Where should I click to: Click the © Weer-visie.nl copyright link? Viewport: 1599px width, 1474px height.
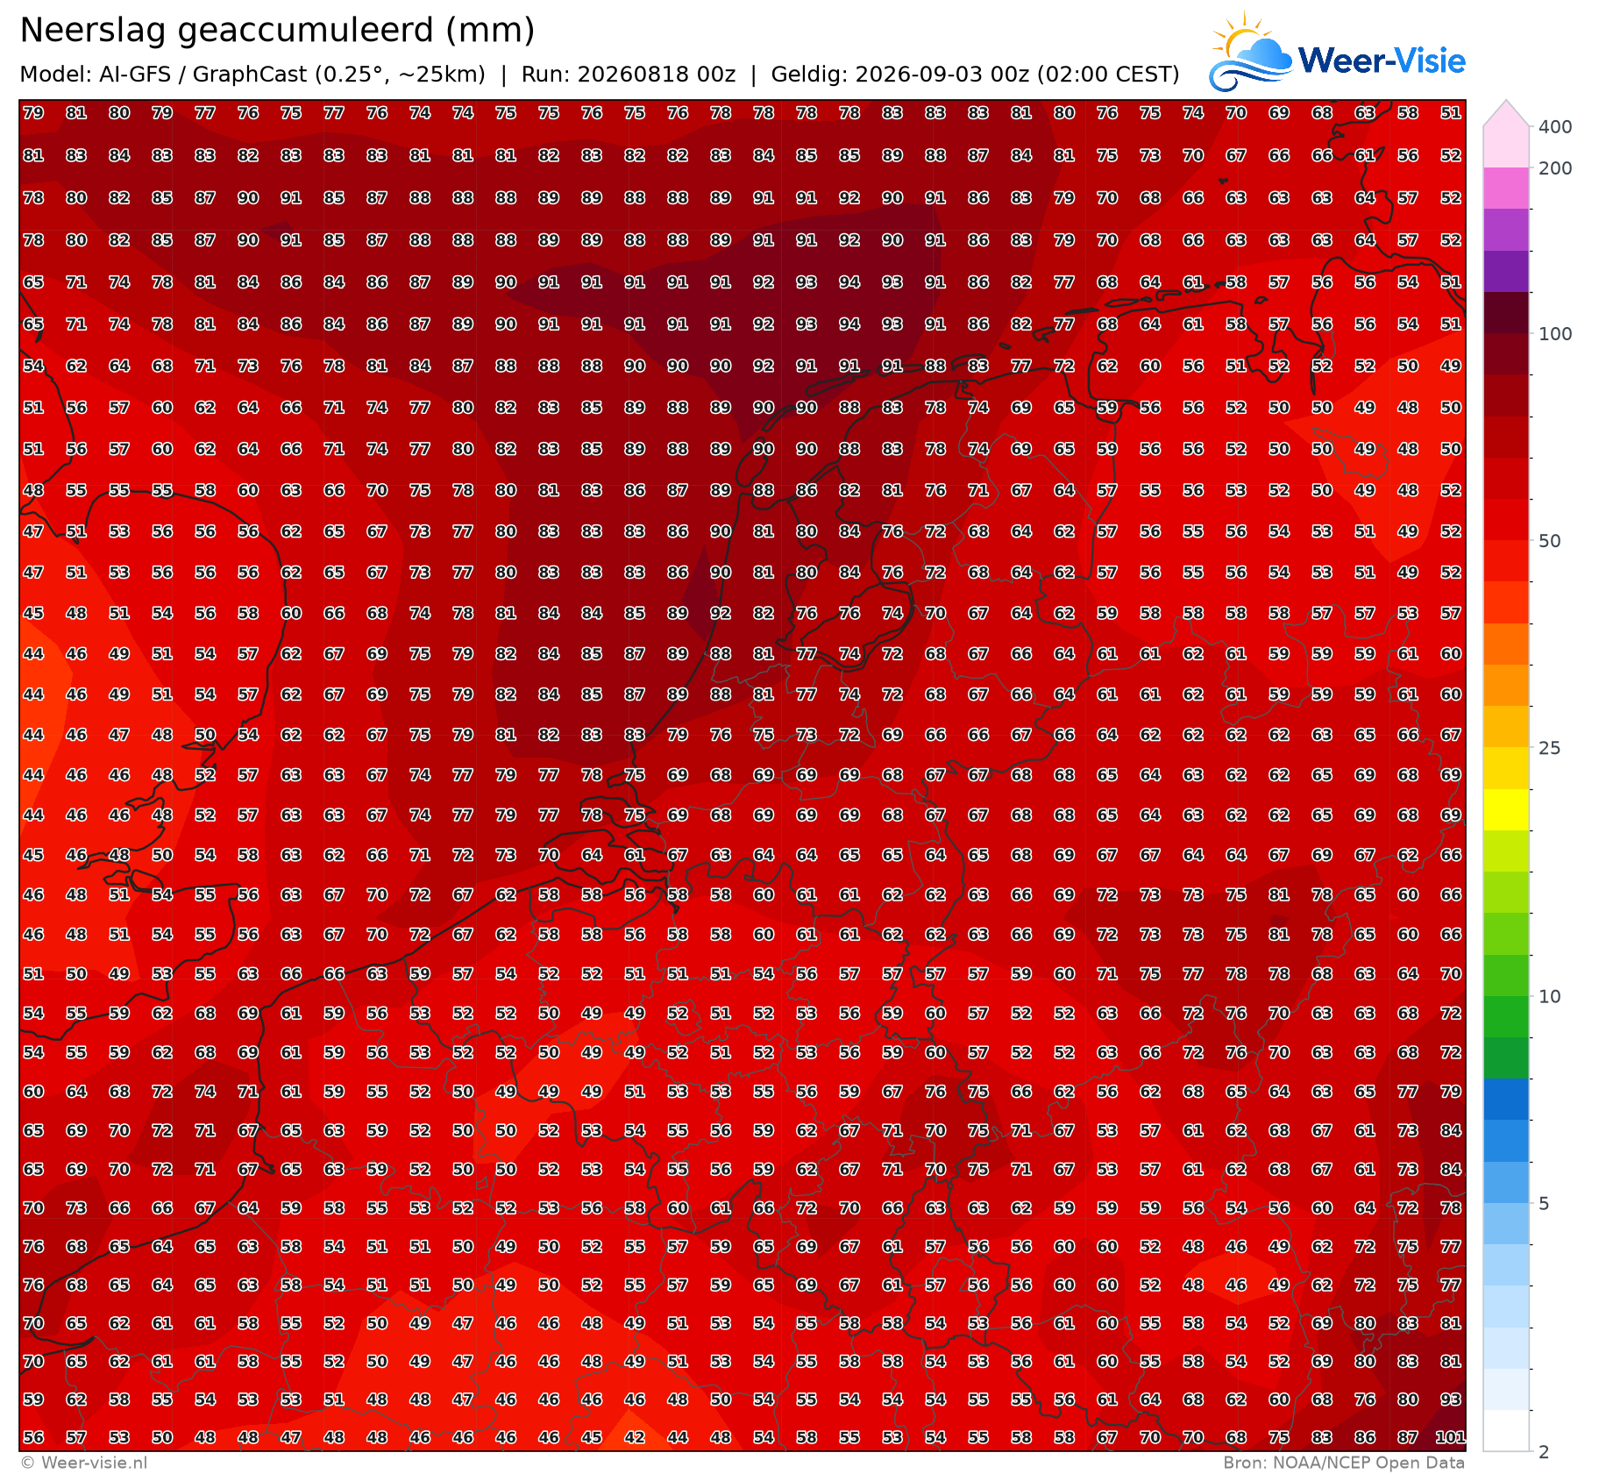tap(84, 1463)
